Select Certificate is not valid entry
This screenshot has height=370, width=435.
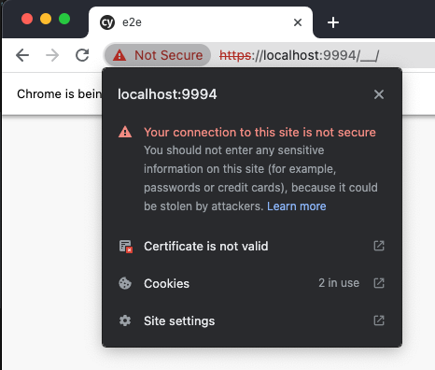pyautogui.click(x=252, y=246)
